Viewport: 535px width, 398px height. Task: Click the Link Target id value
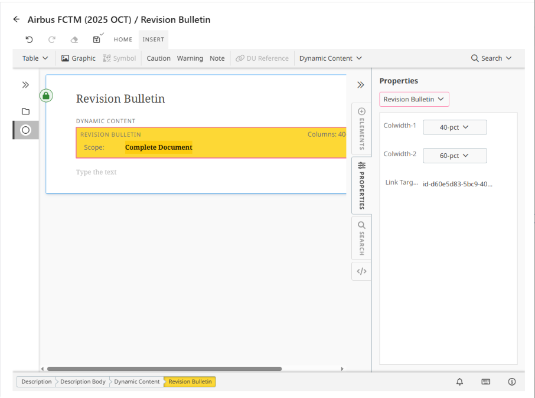click(x=457, y=184)
